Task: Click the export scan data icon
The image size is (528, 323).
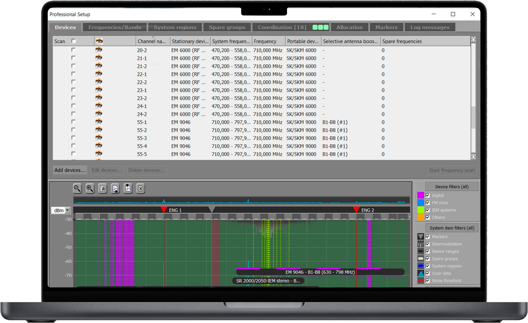Action: [128, 188]
